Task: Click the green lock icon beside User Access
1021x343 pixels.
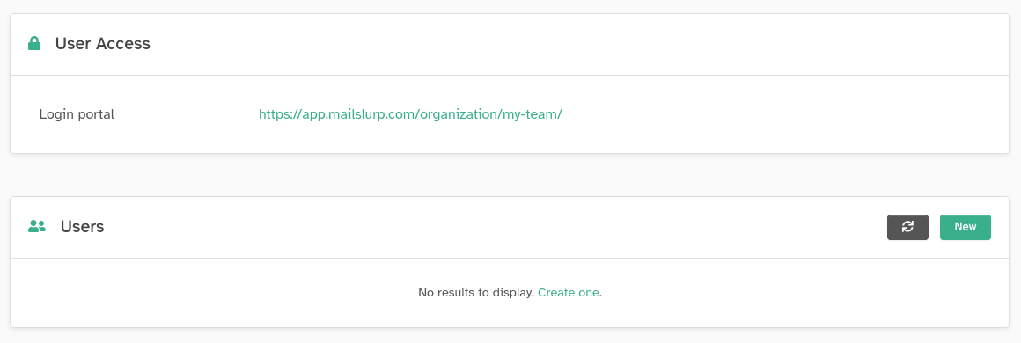Action: pos(33,44)
